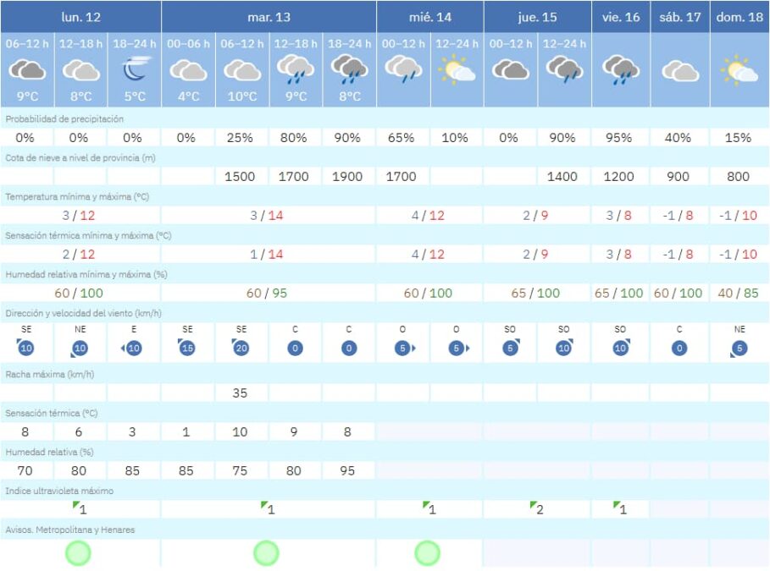770x571 pixels.
Task: Click the Probabilidad de precipitación row label
Action: 64,118
